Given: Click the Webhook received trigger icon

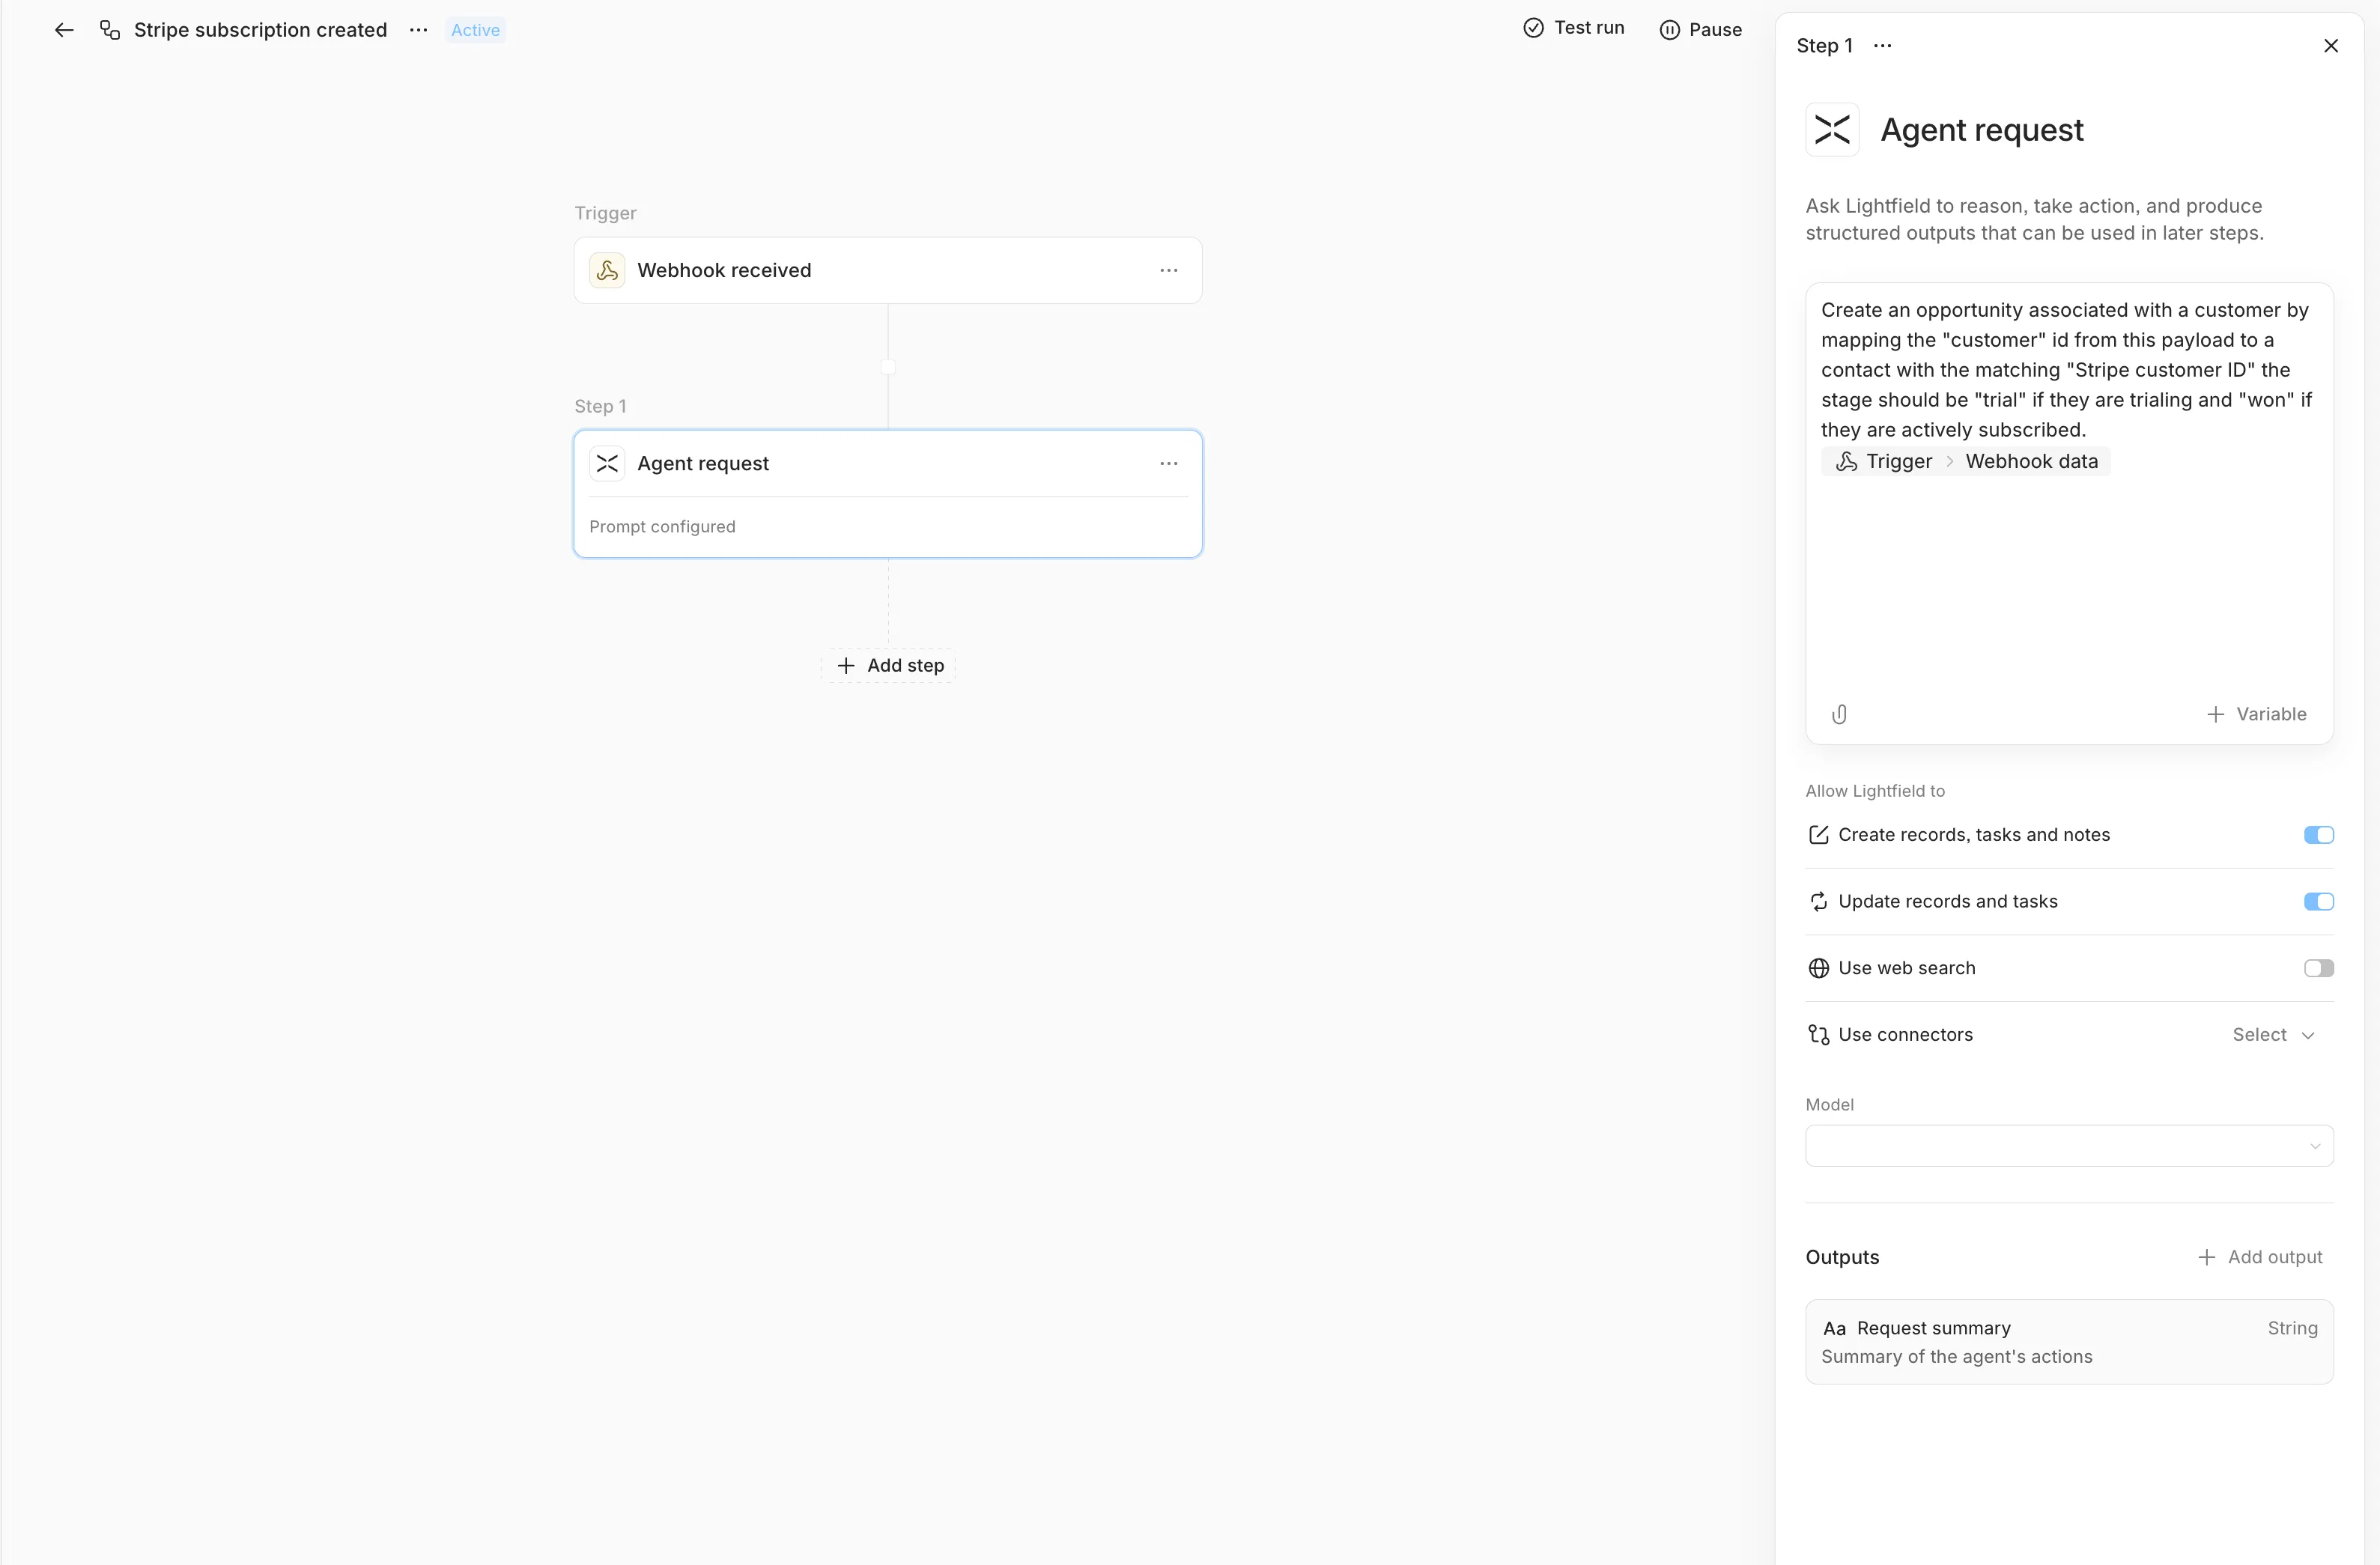Looking at the screenshot, I should (607, 270).
